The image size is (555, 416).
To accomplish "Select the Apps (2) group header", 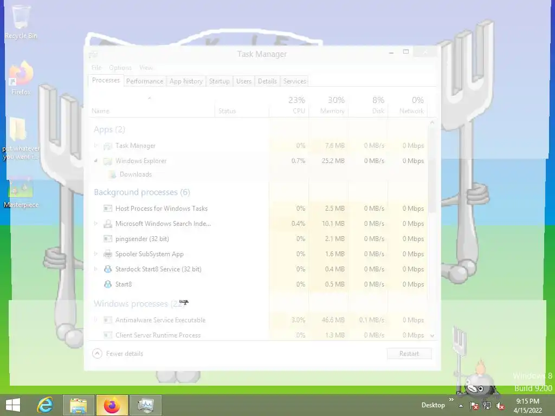I will pyautogui.click(x=109, y=129).
